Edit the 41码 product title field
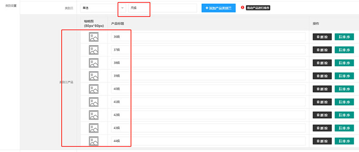The height and width of the screenshot is (152, 359). [208, 102]
